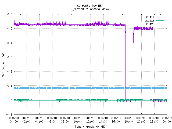Viewport: 172px width, 129px height.
Task: Click the 16:00 time tick label
Action: 116,121
